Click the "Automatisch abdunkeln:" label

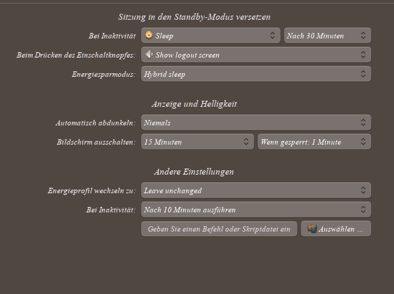(95, 123)
